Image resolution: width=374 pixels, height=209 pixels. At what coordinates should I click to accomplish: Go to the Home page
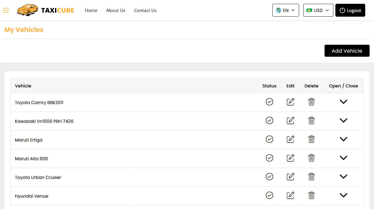91,10
